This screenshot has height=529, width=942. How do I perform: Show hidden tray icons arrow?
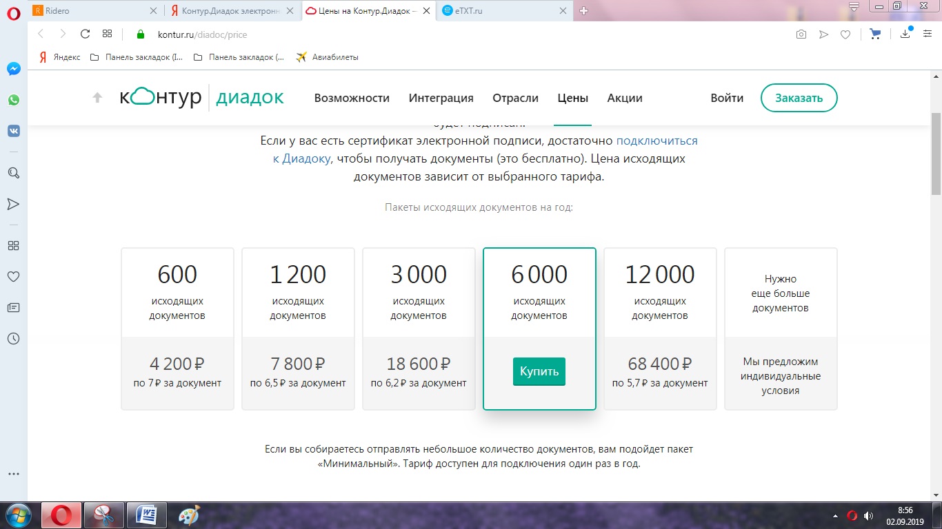[x=836, y=515]
